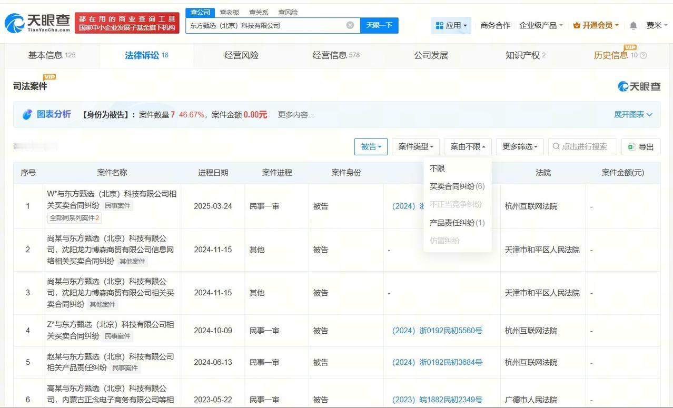Open case 赵某与东方甄选 产品责任纠纷
The height and width of the screenshot is (408, 673).
(111, 362)
